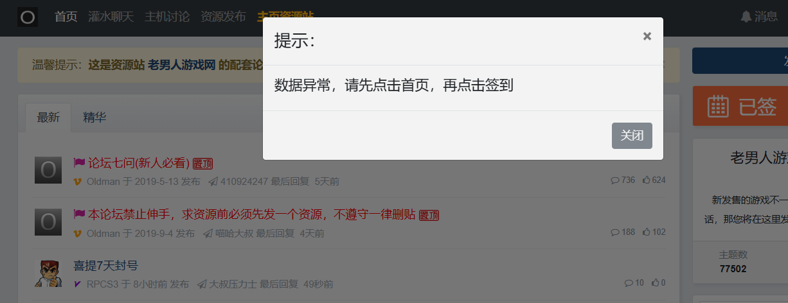The height and width of the screenshot is (303, 788).
Task: Click the calendar icon on the 已签 button
Action: pos(718,107)
